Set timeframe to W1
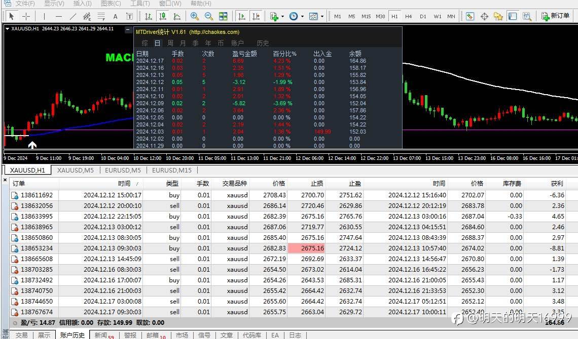 pyautogui.click(x=437, y=16)
